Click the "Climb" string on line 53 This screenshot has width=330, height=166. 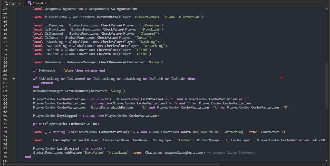click(142, 50)
